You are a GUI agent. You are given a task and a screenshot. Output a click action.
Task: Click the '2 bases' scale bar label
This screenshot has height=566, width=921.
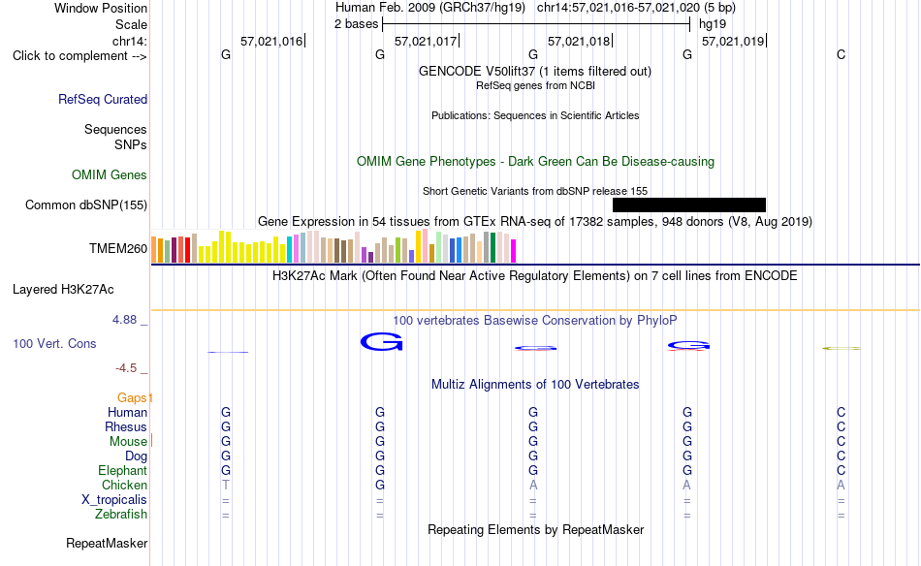pos(357,24)
